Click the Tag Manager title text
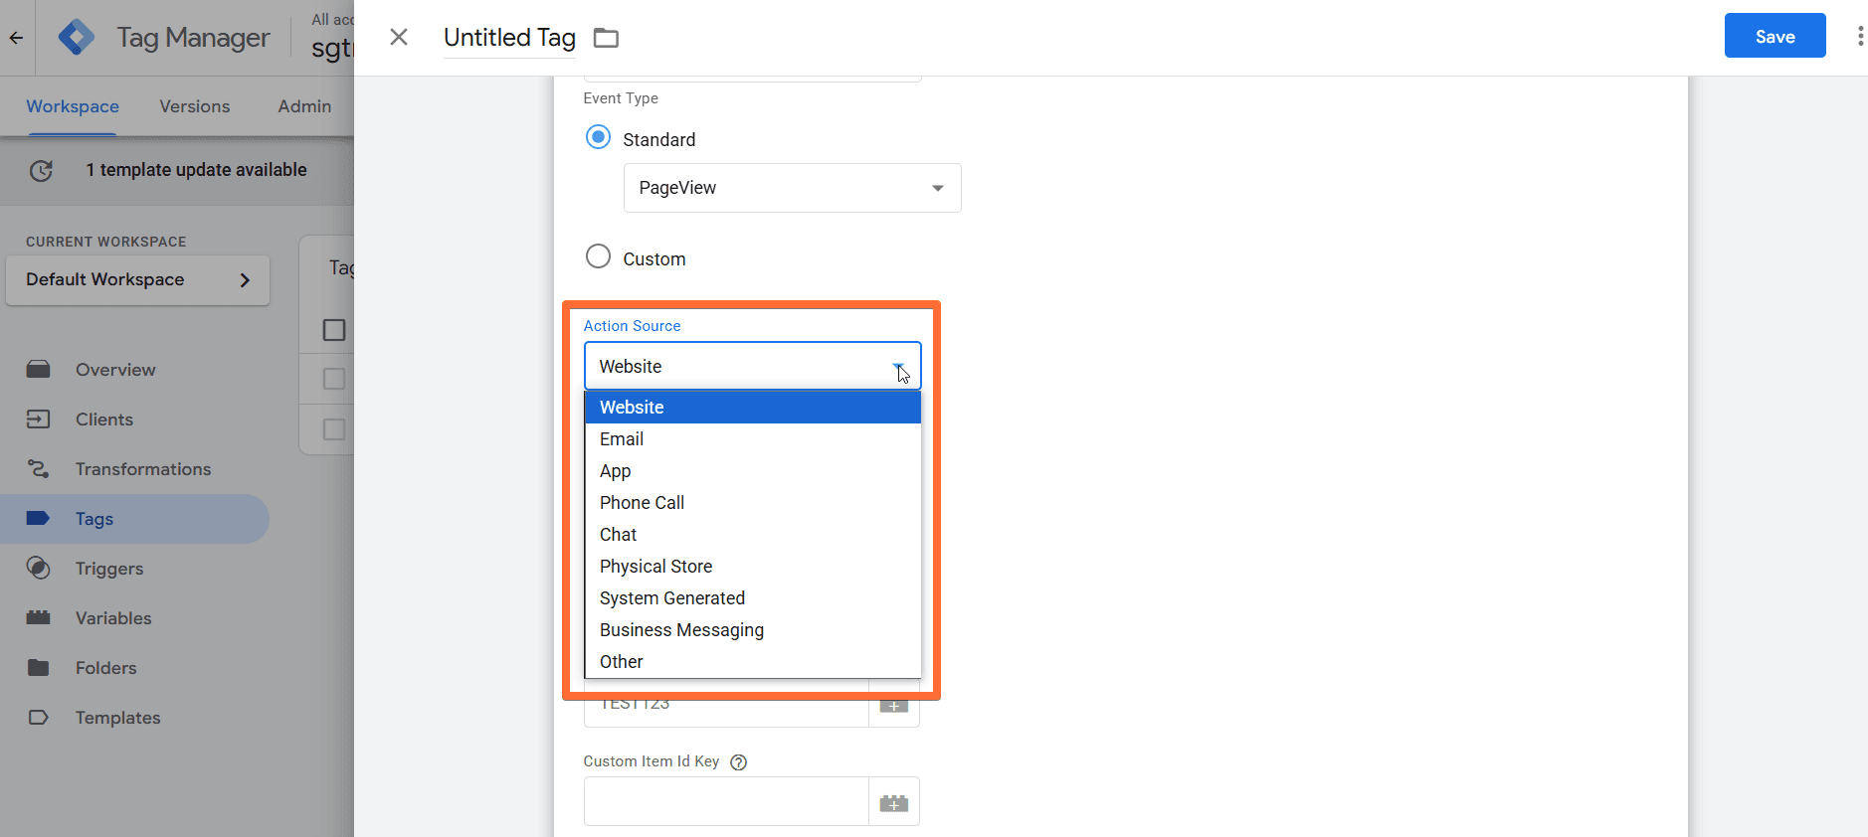 click(193, 38)
